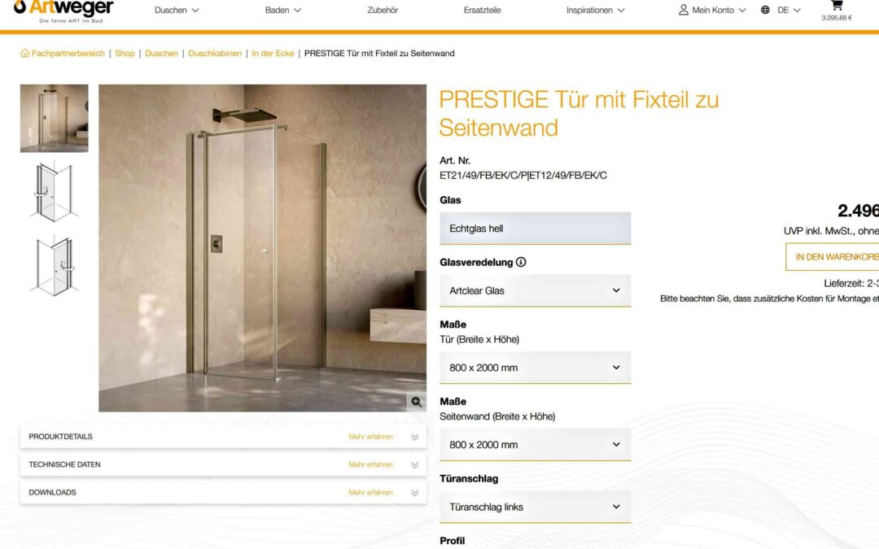Select the first product photo thumbnail
The height and width of the screenshot is (549, 879).
click(x=55, y=118)
